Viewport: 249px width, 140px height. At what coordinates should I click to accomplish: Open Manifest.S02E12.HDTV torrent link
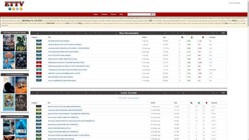click(x=60, y=77)
